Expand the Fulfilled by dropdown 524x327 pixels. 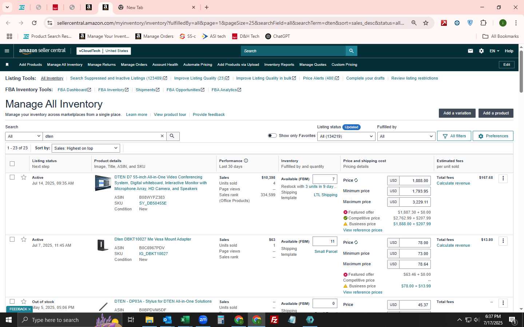pyautogui.click(x=406, y=136)
